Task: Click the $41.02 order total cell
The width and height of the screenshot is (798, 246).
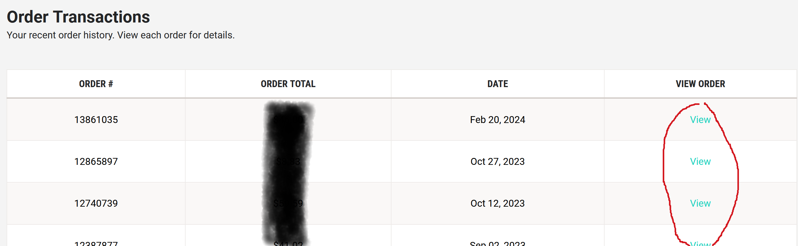Action: pyautogui.click(x=288, y=243)
